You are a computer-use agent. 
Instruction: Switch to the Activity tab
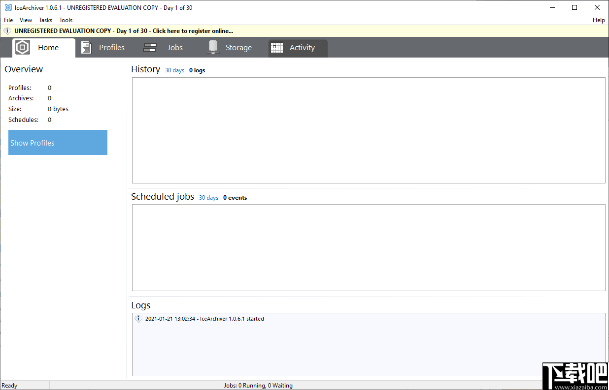(x=298, y=48)
